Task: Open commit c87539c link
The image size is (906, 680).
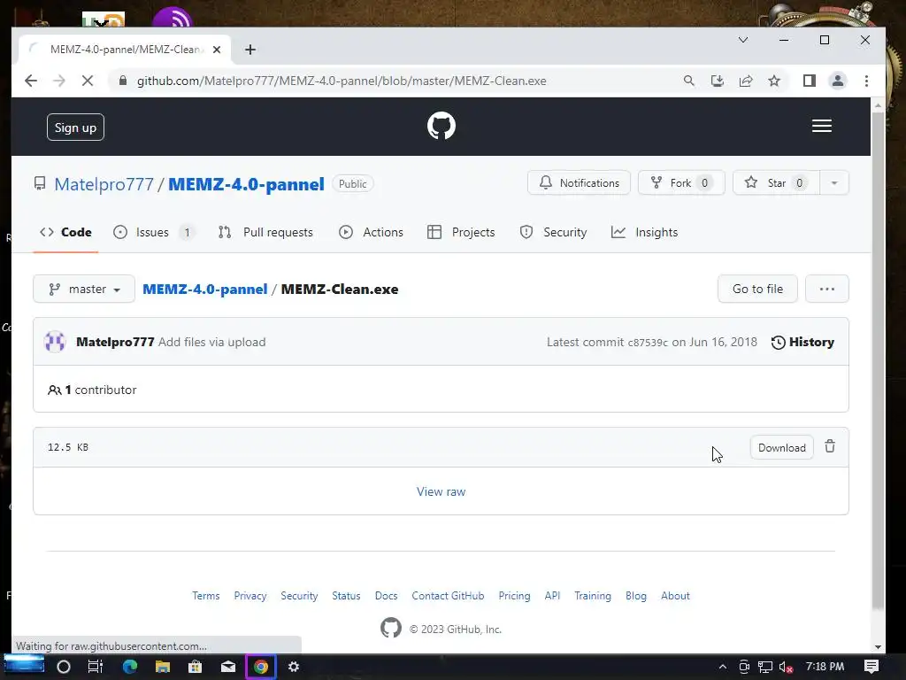Action: coord(648,343)
